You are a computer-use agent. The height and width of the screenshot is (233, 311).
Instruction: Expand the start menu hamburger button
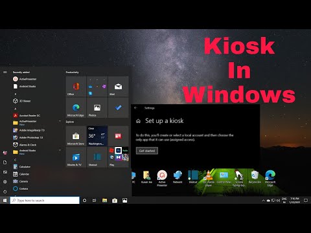tap(5, 72)
